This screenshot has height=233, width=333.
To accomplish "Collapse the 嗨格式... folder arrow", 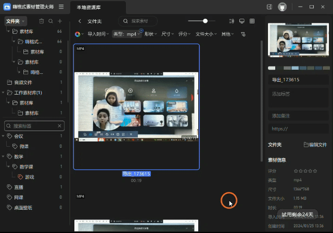I will [x=14, y=42].
